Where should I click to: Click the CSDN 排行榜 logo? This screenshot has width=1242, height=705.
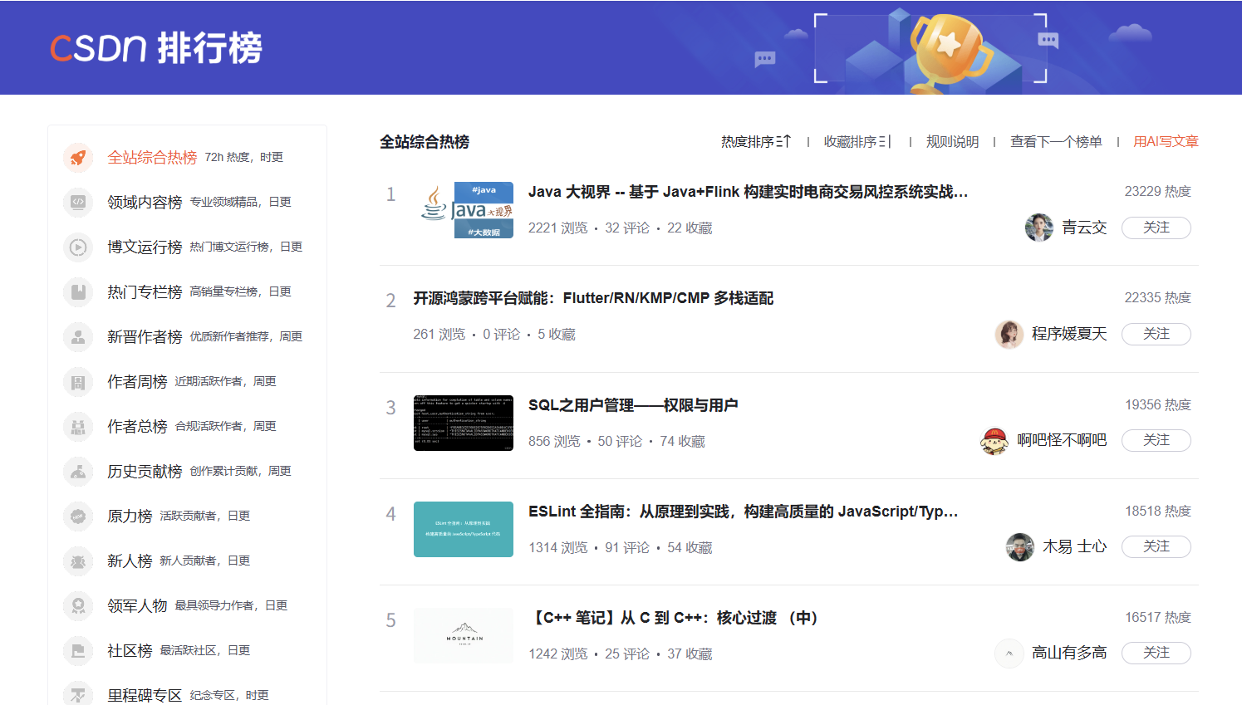156,47
